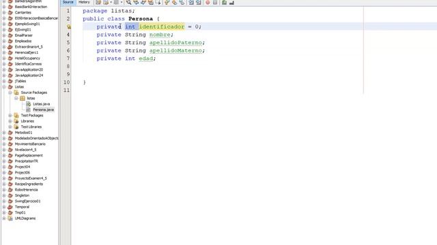Click the apellidoPaterno field in code

coord(175,42)
